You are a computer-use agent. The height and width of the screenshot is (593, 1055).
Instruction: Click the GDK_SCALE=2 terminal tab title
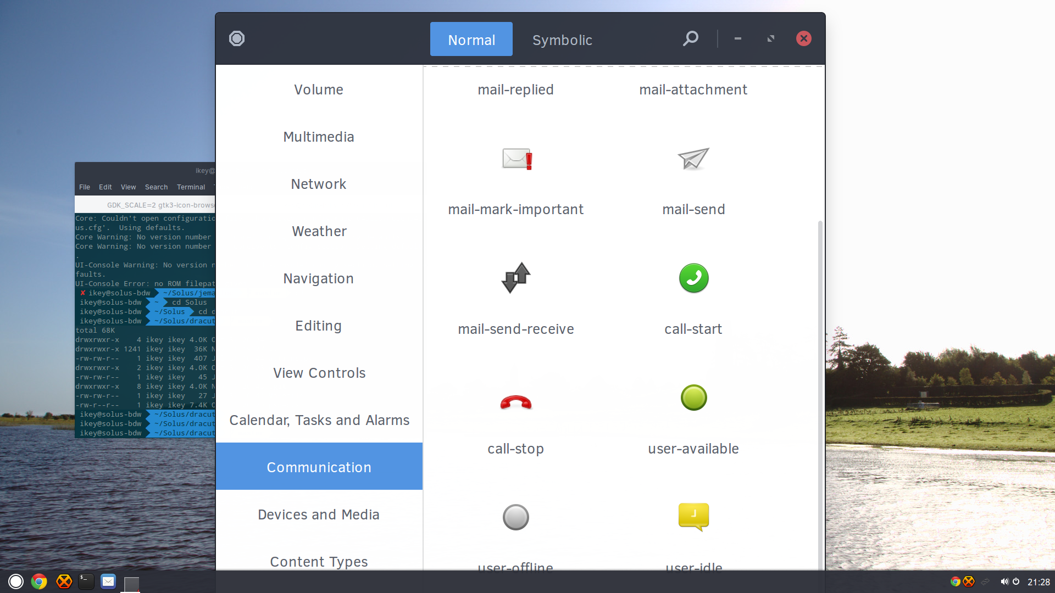point(160,205)
